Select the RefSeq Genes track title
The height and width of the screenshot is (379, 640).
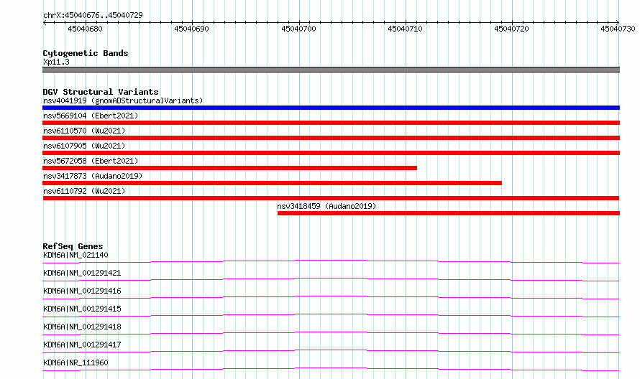73,246
